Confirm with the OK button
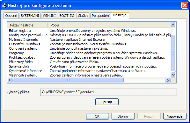 [97, 116]
